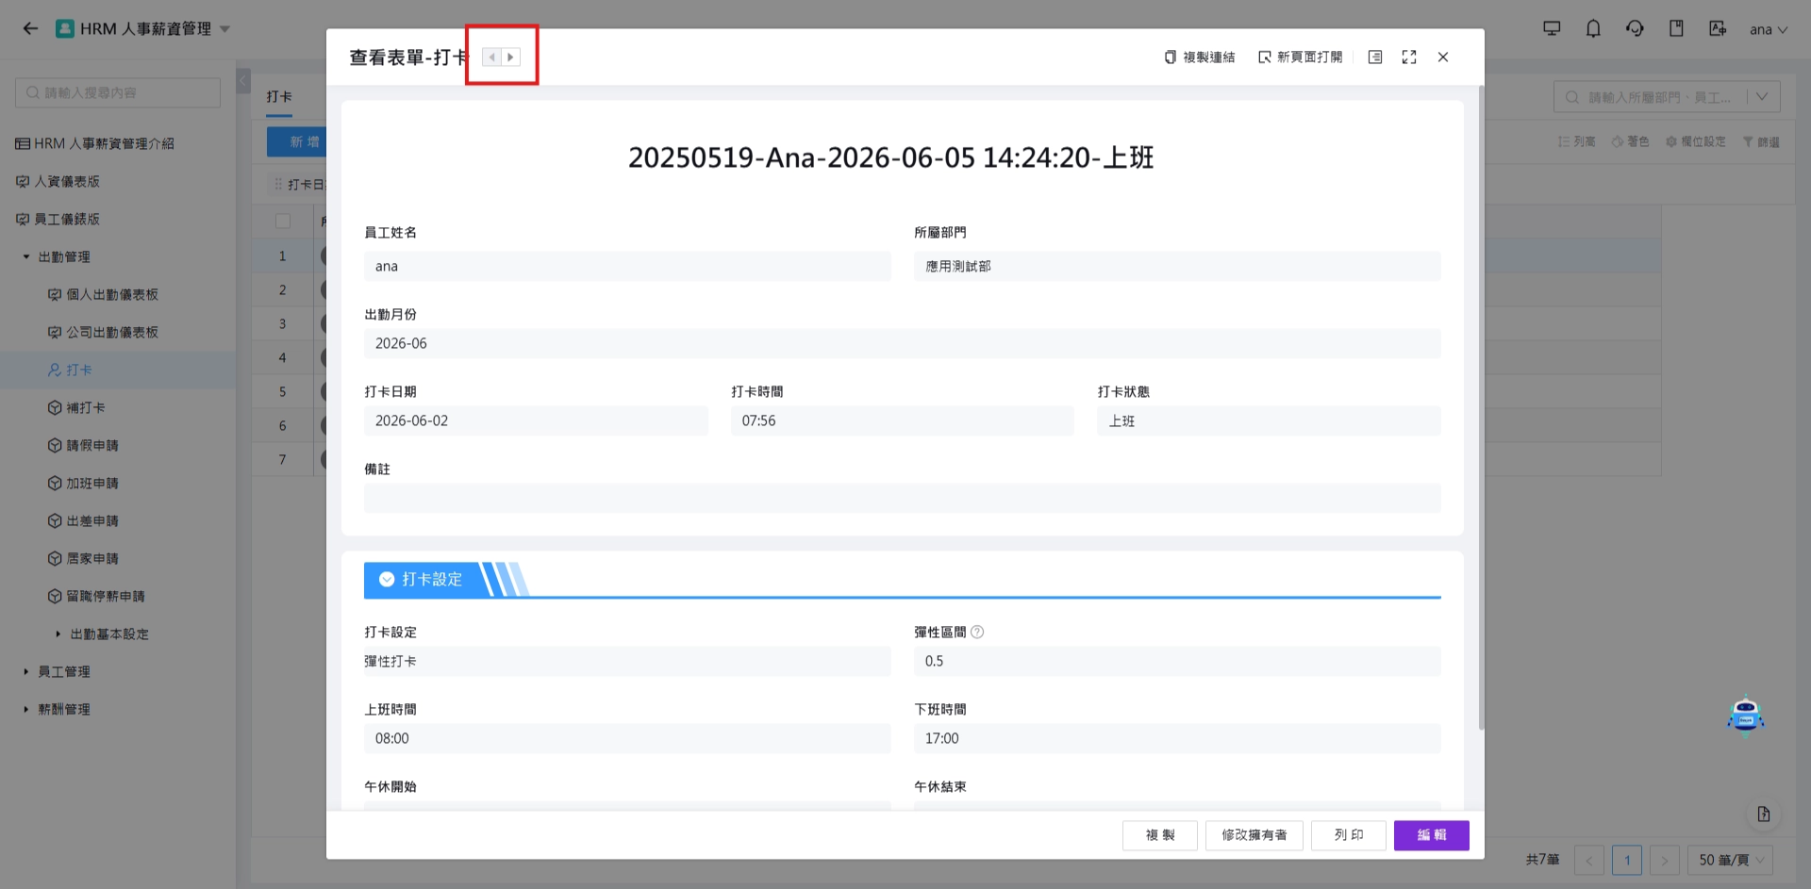Open 居家申請 form

[83, 558]
